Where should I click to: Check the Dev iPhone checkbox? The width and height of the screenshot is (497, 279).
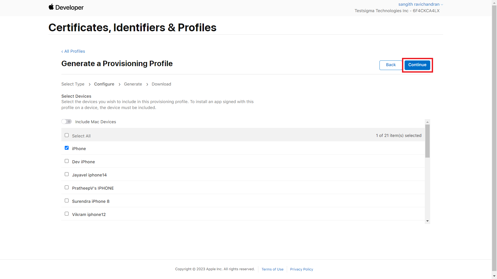point(67,161)
